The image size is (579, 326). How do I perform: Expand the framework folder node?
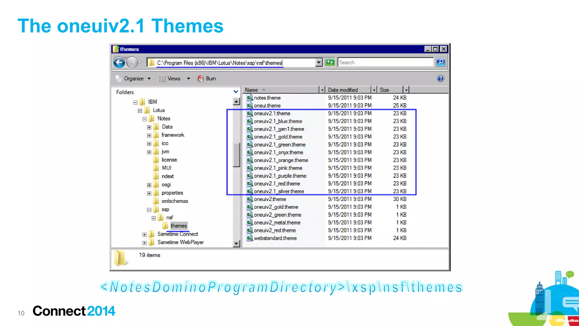pyautogui.click(x=149, y=135)
